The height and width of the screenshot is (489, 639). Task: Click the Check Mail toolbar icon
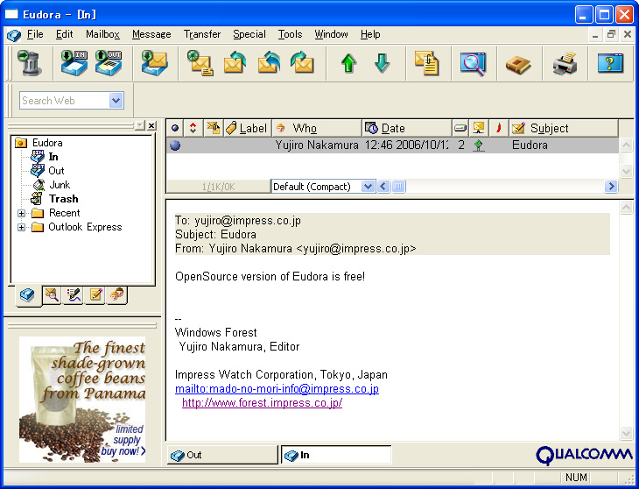point(154,63)
